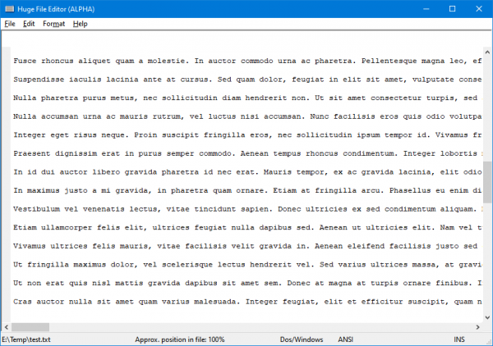Image resolution: width=493 pixels, height=346 pixels.
Task: Click the Huge File Editor title bar icon
Action: (9, 8)
